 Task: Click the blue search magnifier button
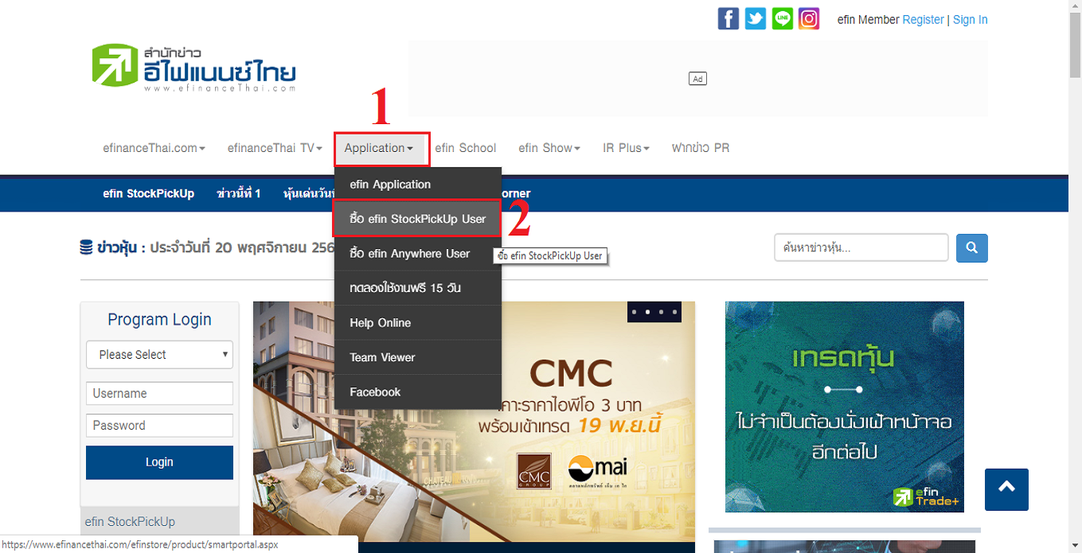click(x=972, y=248)
